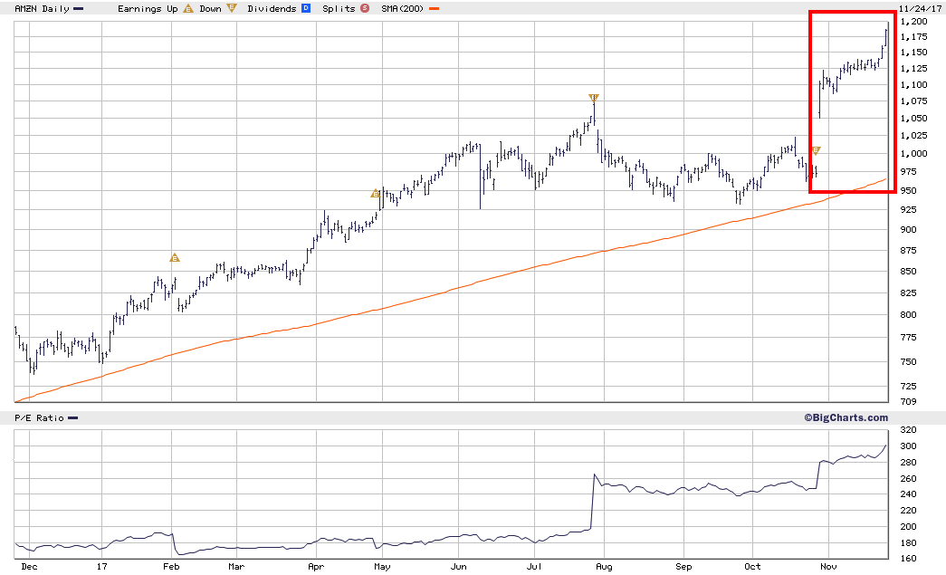Click the 1,025 price axis label
Screen dimensions: 946x575
[x=914, y=136]
